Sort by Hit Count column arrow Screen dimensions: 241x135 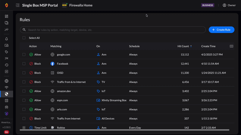click(191, 46)
